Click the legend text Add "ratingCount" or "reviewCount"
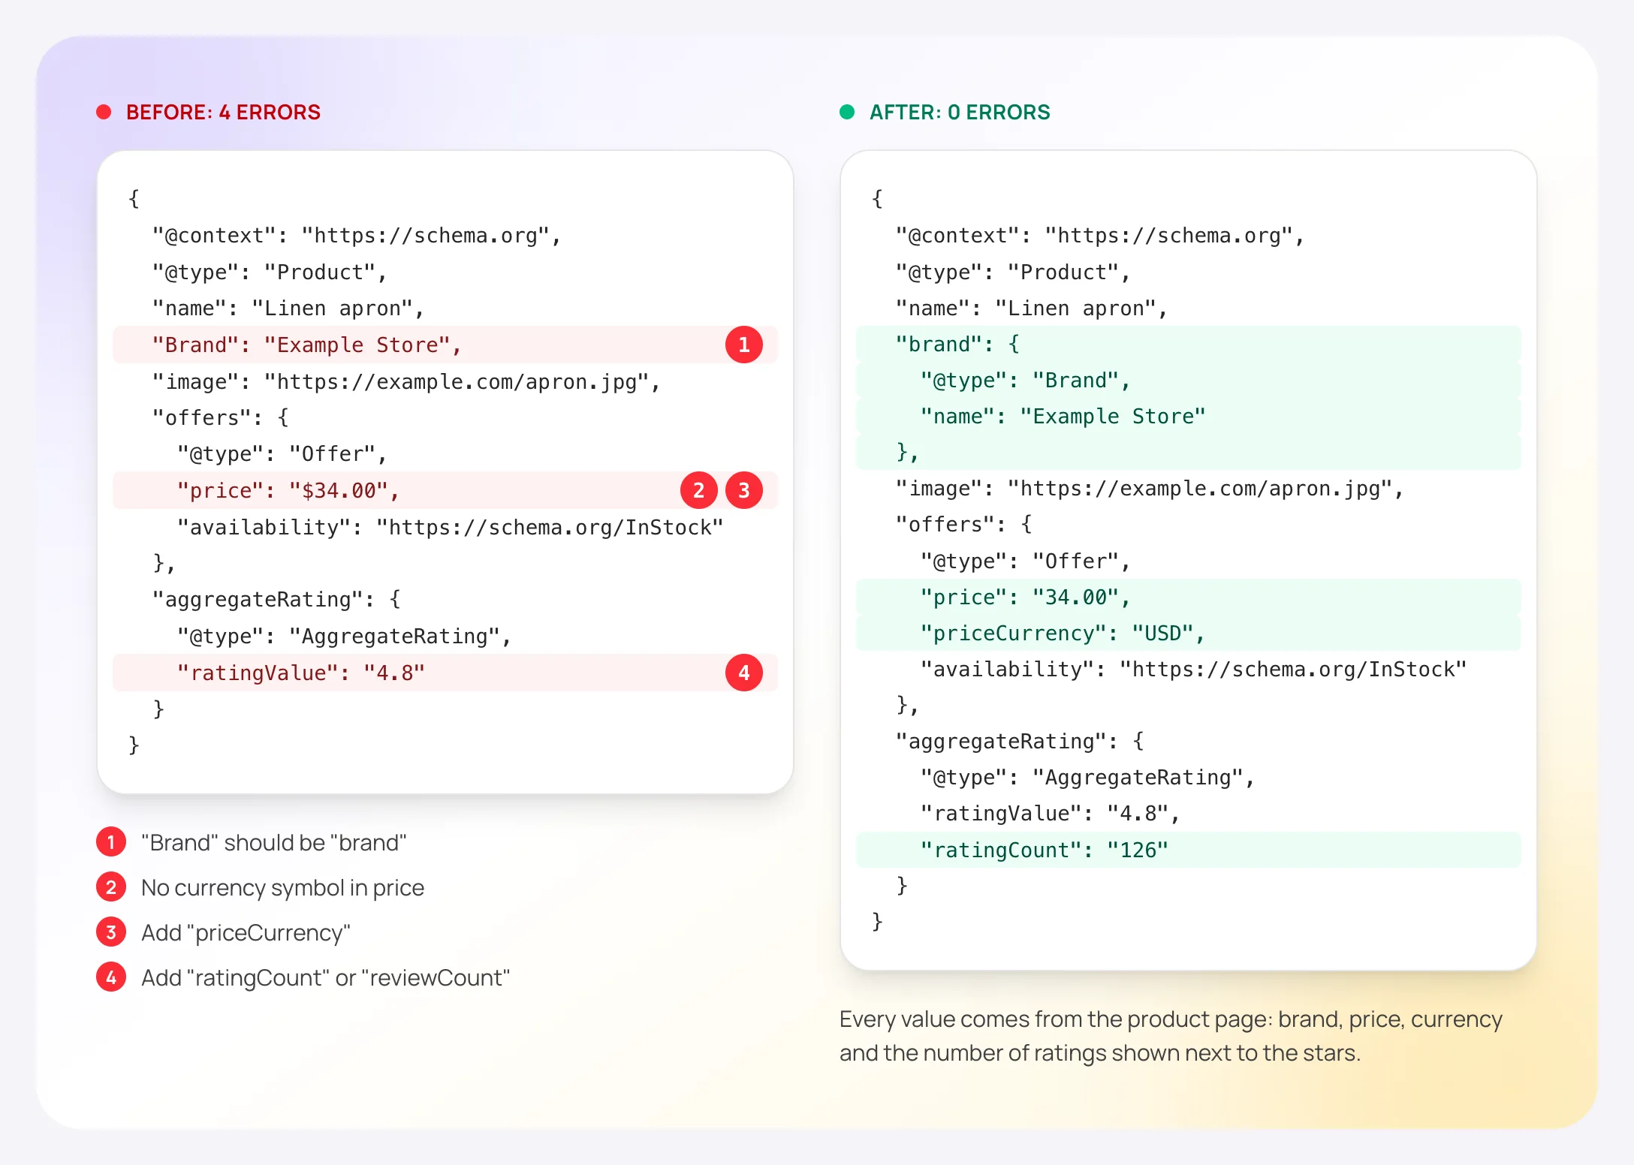Image resolution: width=1634 pixels, height=1165 pixels. [x=326, y=977]
